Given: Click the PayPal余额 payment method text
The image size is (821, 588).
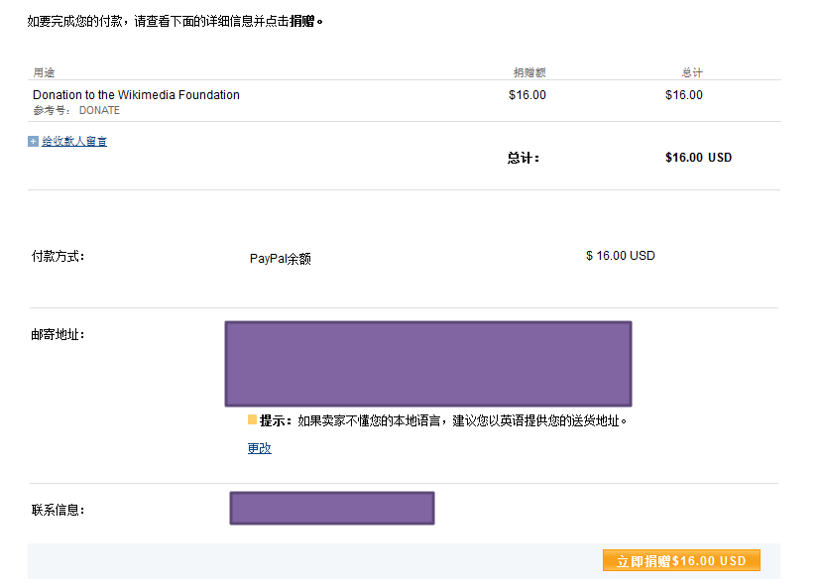Looking at the screenshot, I should tap(280, 259).
